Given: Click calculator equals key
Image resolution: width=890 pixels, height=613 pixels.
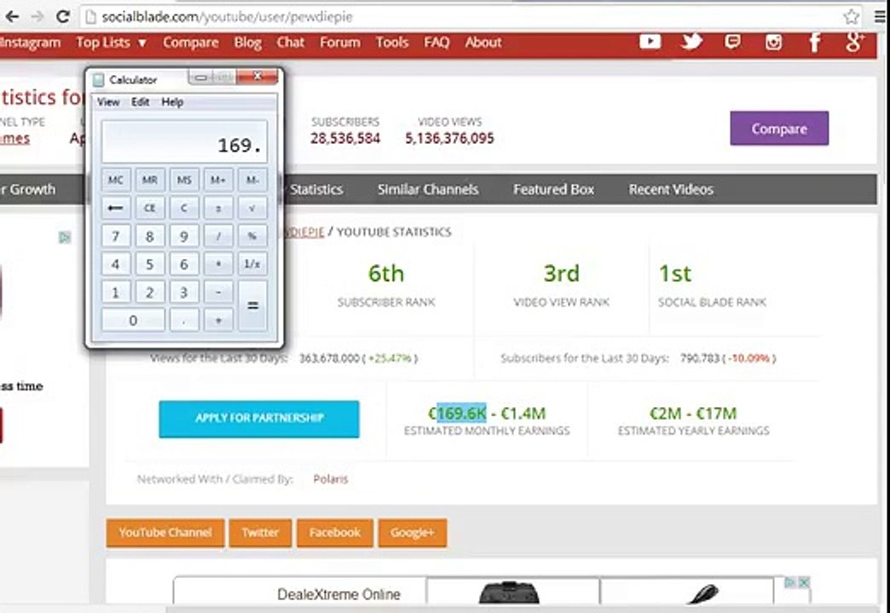Looking at the screenshot, I should tap(252, 306).
